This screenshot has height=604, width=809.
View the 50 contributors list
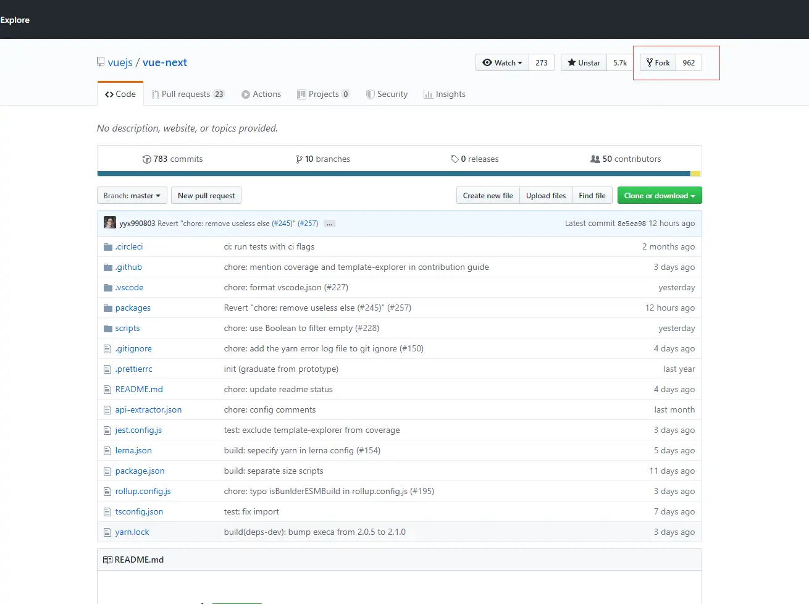[x=626, y=159]
